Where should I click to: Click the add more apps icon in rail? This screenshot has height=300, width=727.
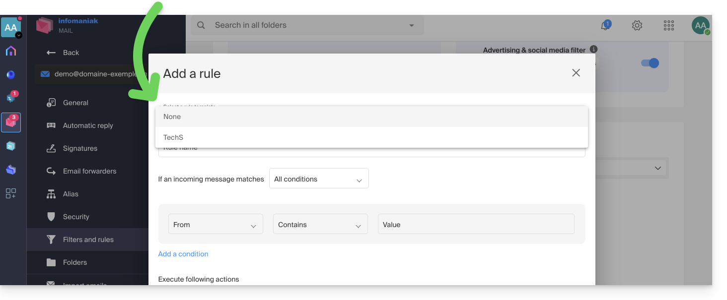pyautogui.click(x=11, y=193)
